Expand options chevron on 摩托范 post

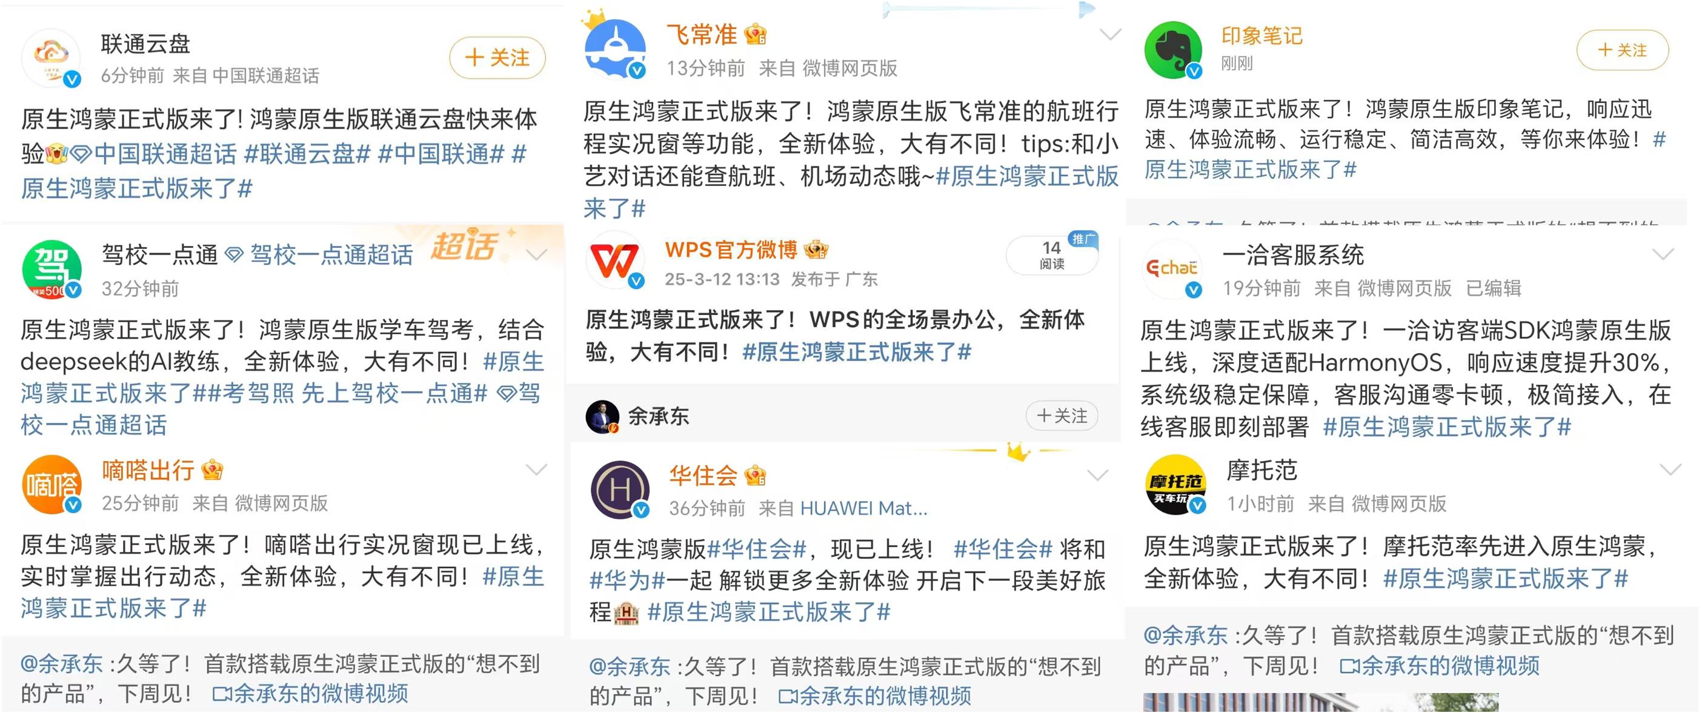1670,470
